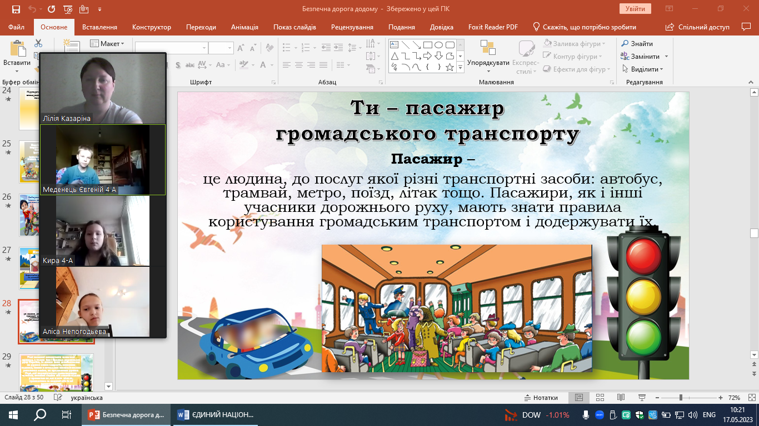This screenshot has width=759, height=426.
Task: Click the Cut scissors icon
Action: pos(38,43)
